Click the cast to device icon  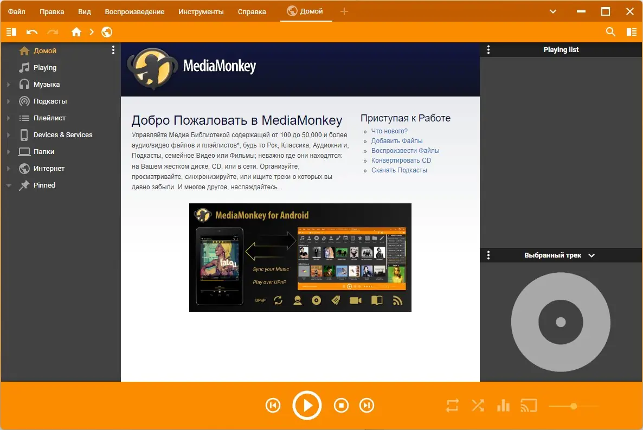(x=529, y=406)
